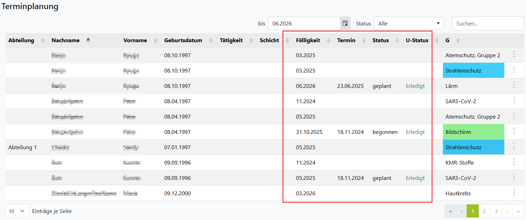Click the green Bildschirm cell

473,132
